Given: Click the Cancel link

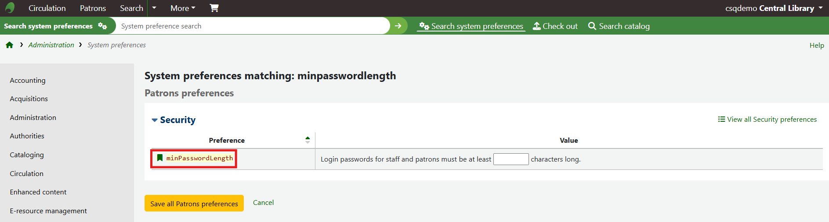Looking at the screenshot, I should [x=263, y=203].
